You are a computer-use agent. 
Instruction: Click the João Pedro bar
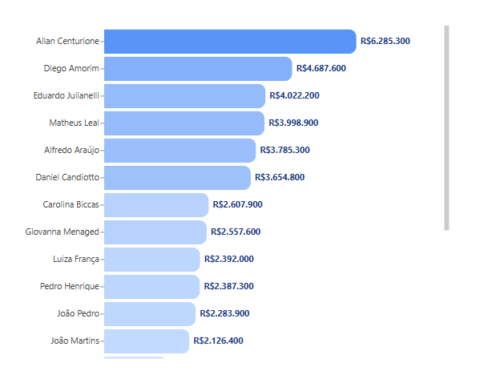pyautogui.click(x=150, y=314)
